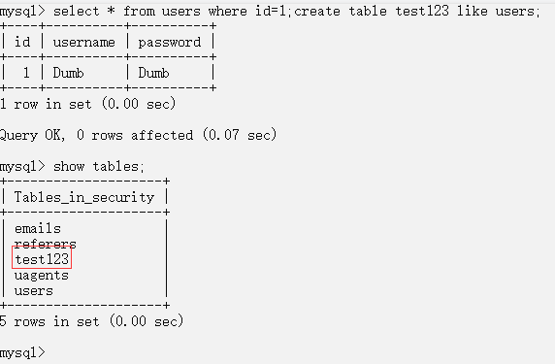
Task: Click the empty mysql prompt at bottom
Action: pyautogui.click(x=22, y=353)
